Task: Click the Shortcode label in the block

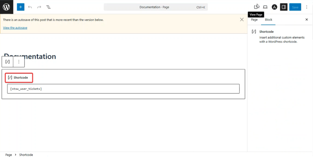Action: [x=21, y=77]
